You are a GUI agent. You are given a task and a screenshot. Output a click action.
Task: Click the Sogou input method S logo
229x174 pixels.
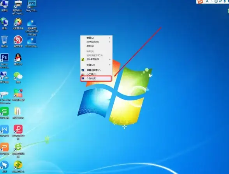200,2
